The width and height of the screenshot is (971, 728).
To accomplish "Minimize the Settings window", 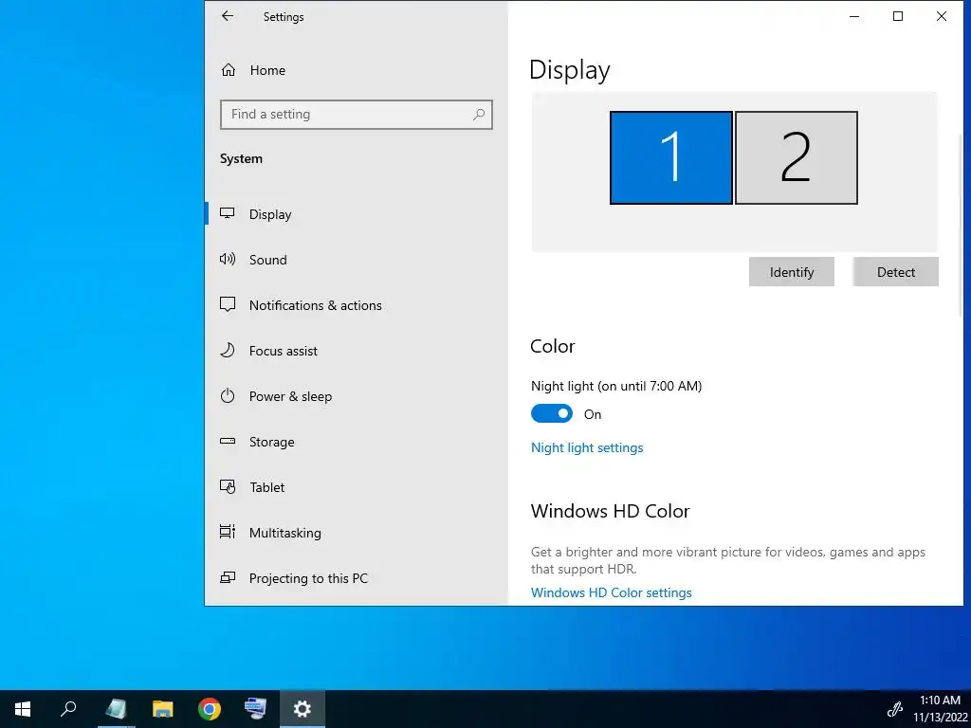I will (x=854, y=17).
